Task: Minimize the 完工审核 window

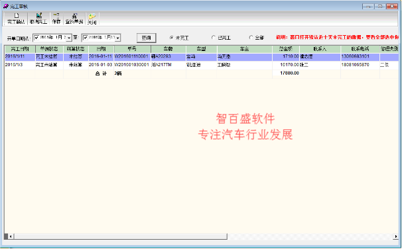Action: 368,7
